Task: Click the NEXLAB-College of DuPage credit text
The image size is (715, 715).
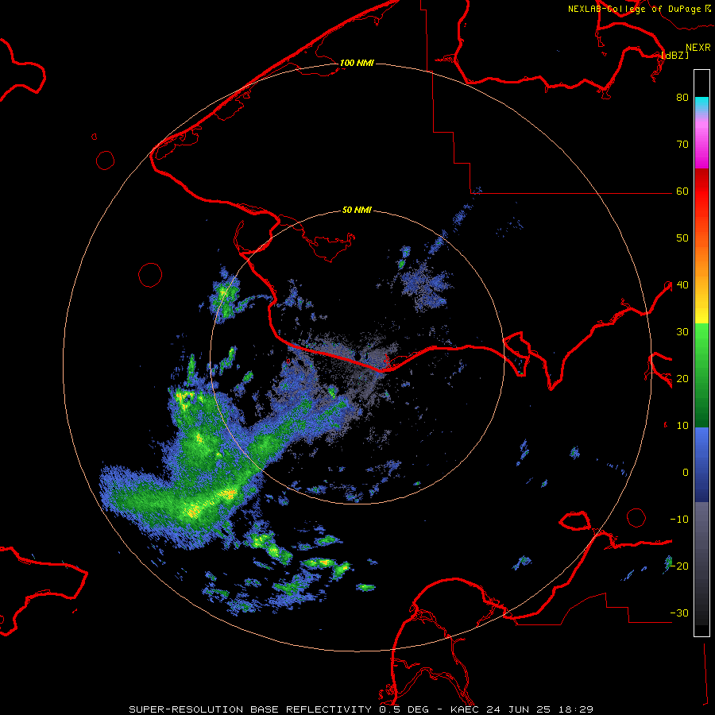Action: coord(634,9)
